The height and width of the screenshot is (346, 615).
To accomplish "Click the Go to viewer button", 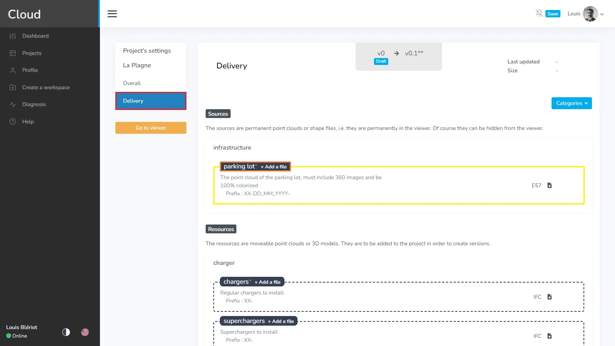I will point(150,128).
